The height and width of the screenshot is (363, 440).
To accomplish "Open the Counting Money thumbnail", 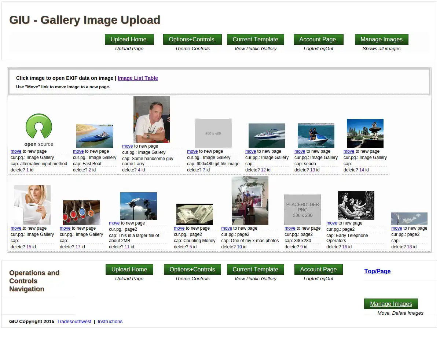I will (195, 214).
